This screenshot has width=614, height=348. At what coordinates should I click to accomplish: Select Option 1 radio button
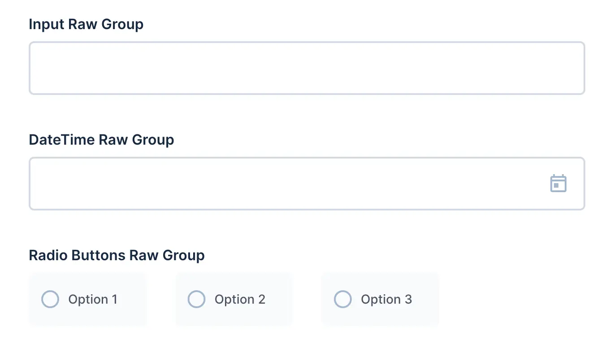tap(50, 299)
